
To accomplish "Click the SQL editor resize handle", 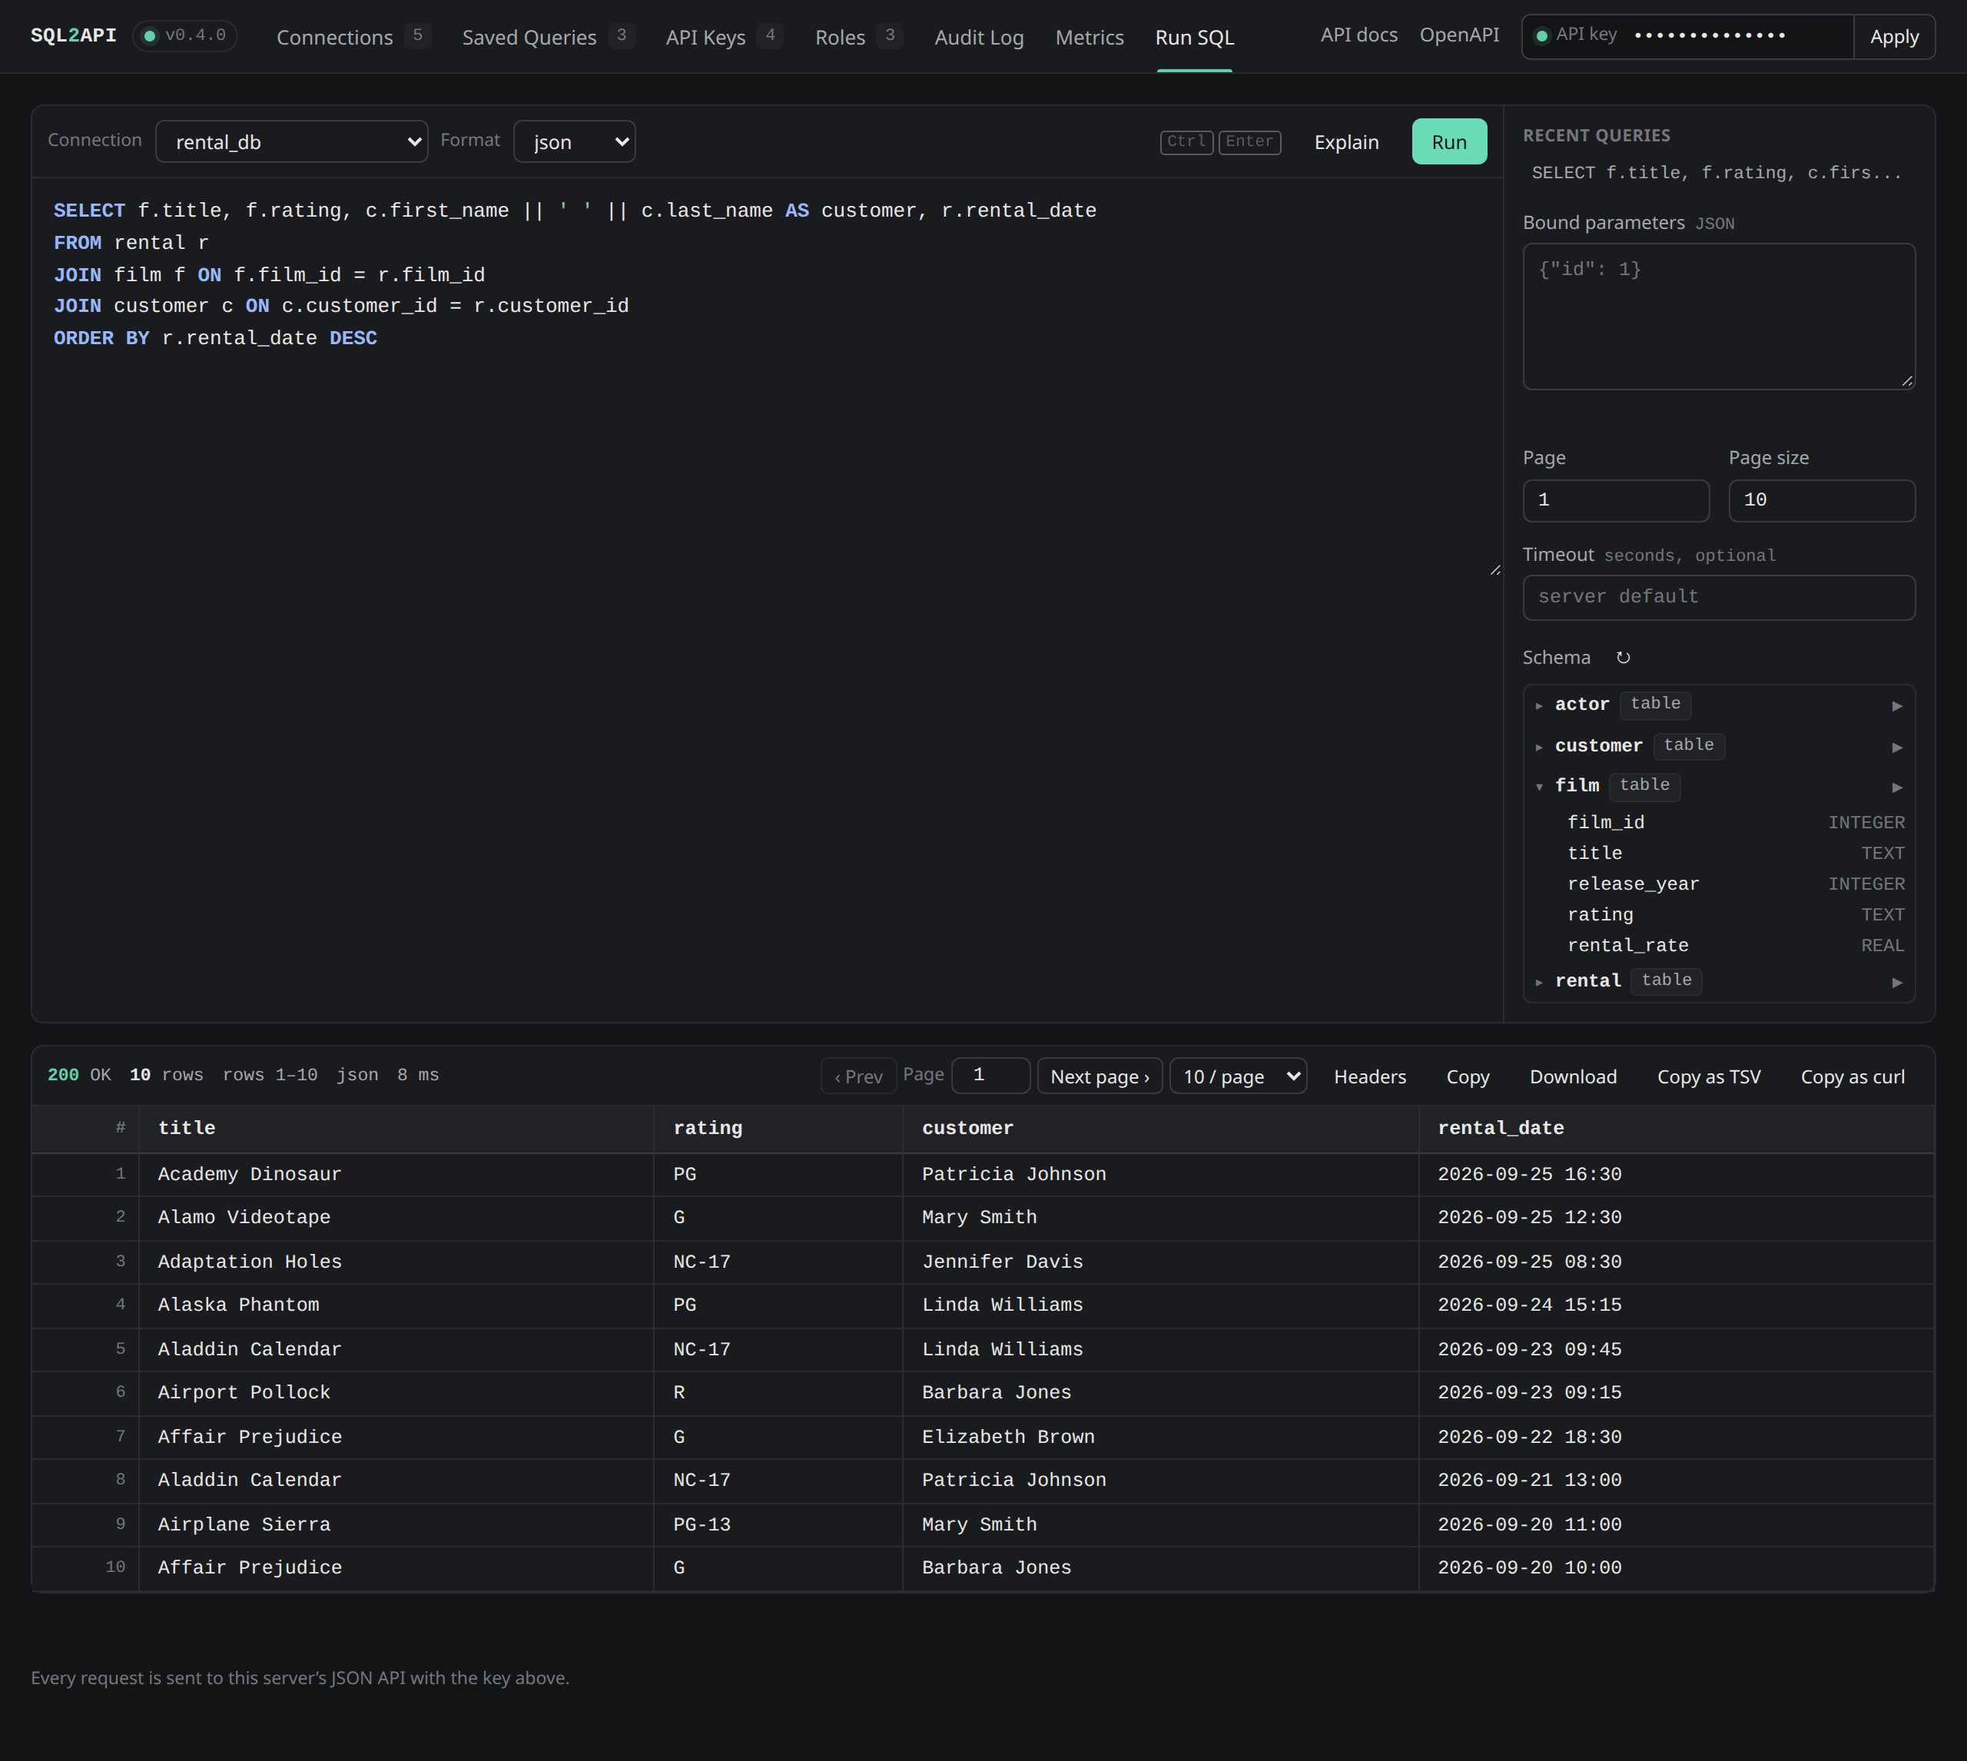I will [x=1494, y=571].
